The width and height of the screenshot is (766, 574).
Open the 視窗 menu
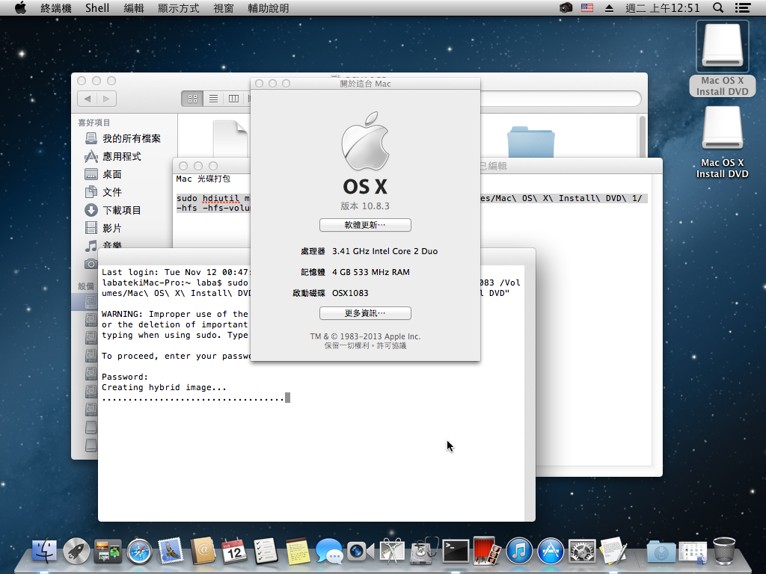tap(224, 7)
